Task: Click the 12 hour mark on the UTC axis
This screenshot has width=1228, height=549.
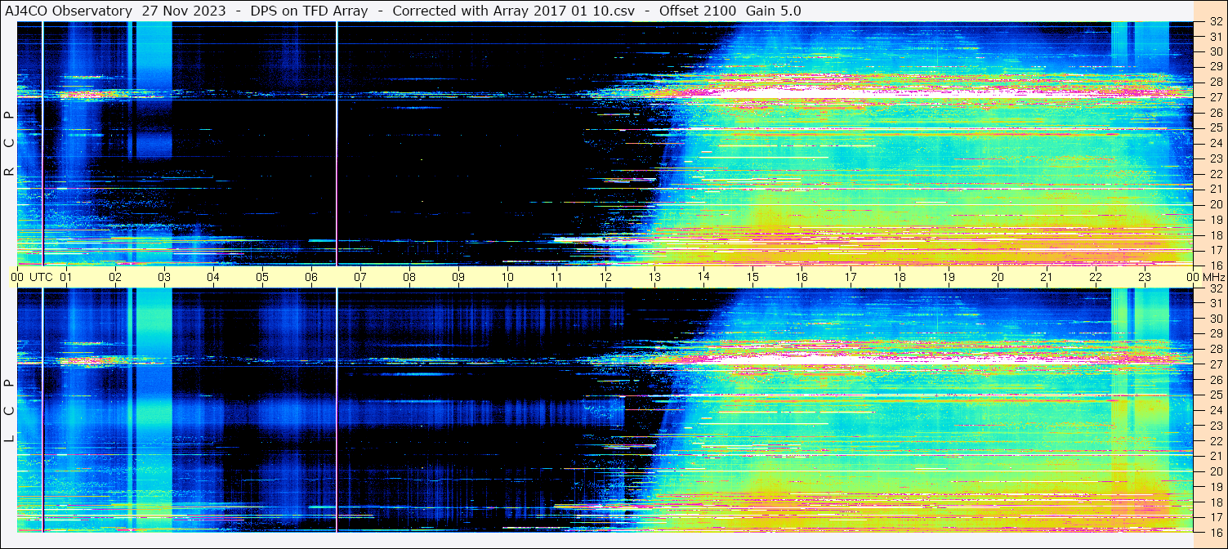Action: (x=605, y=277)
